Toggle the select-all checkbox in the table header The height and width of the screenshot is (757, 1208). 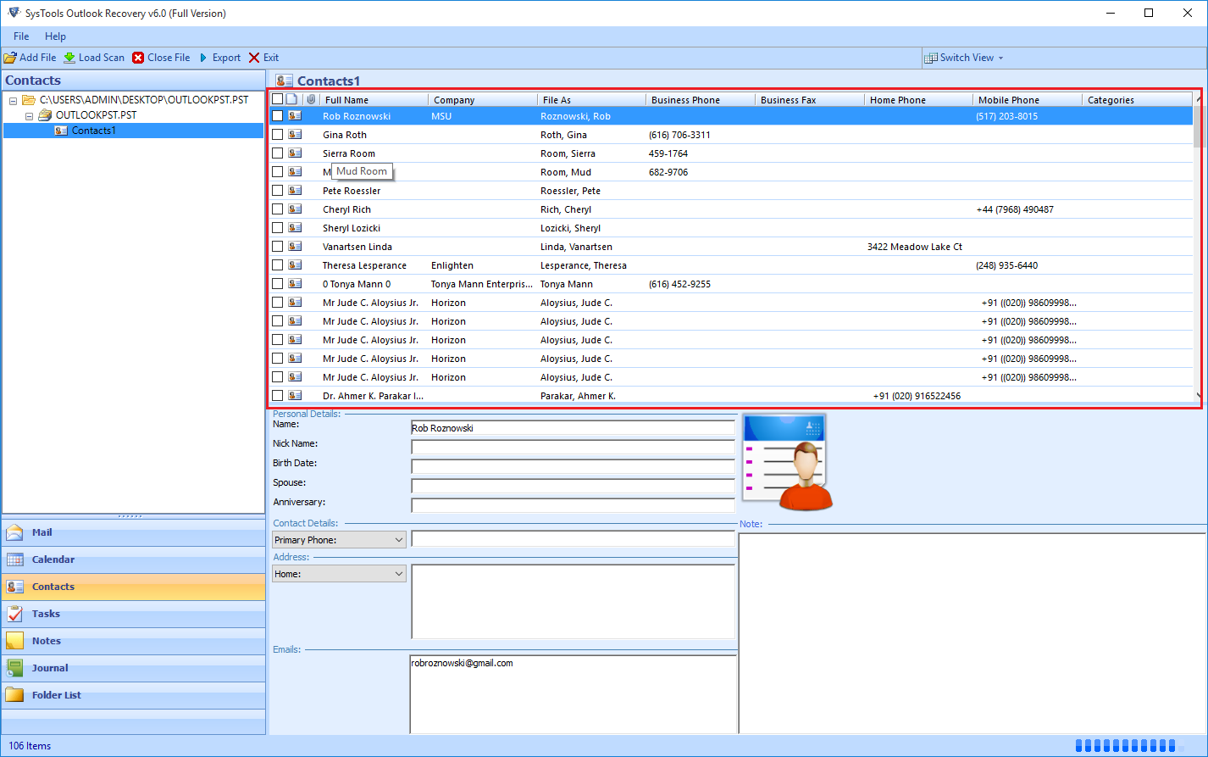(277, 99)
